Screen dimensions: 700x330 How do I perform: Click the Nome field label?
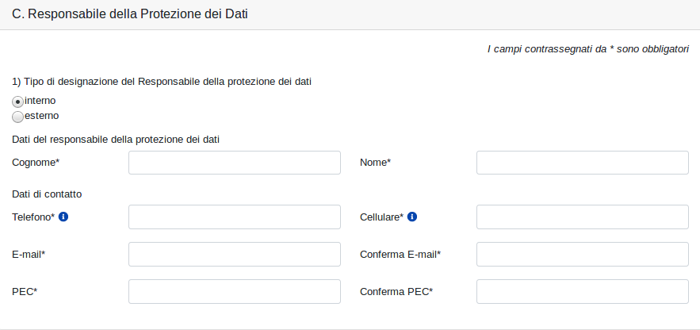tap(375, 163)
